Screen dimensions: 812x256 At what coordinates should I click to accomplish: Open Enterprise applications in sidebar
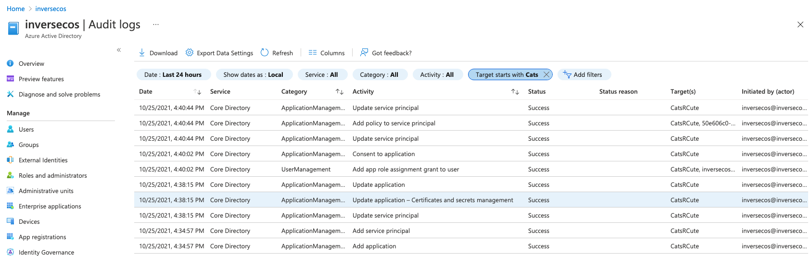coord(50,207)
